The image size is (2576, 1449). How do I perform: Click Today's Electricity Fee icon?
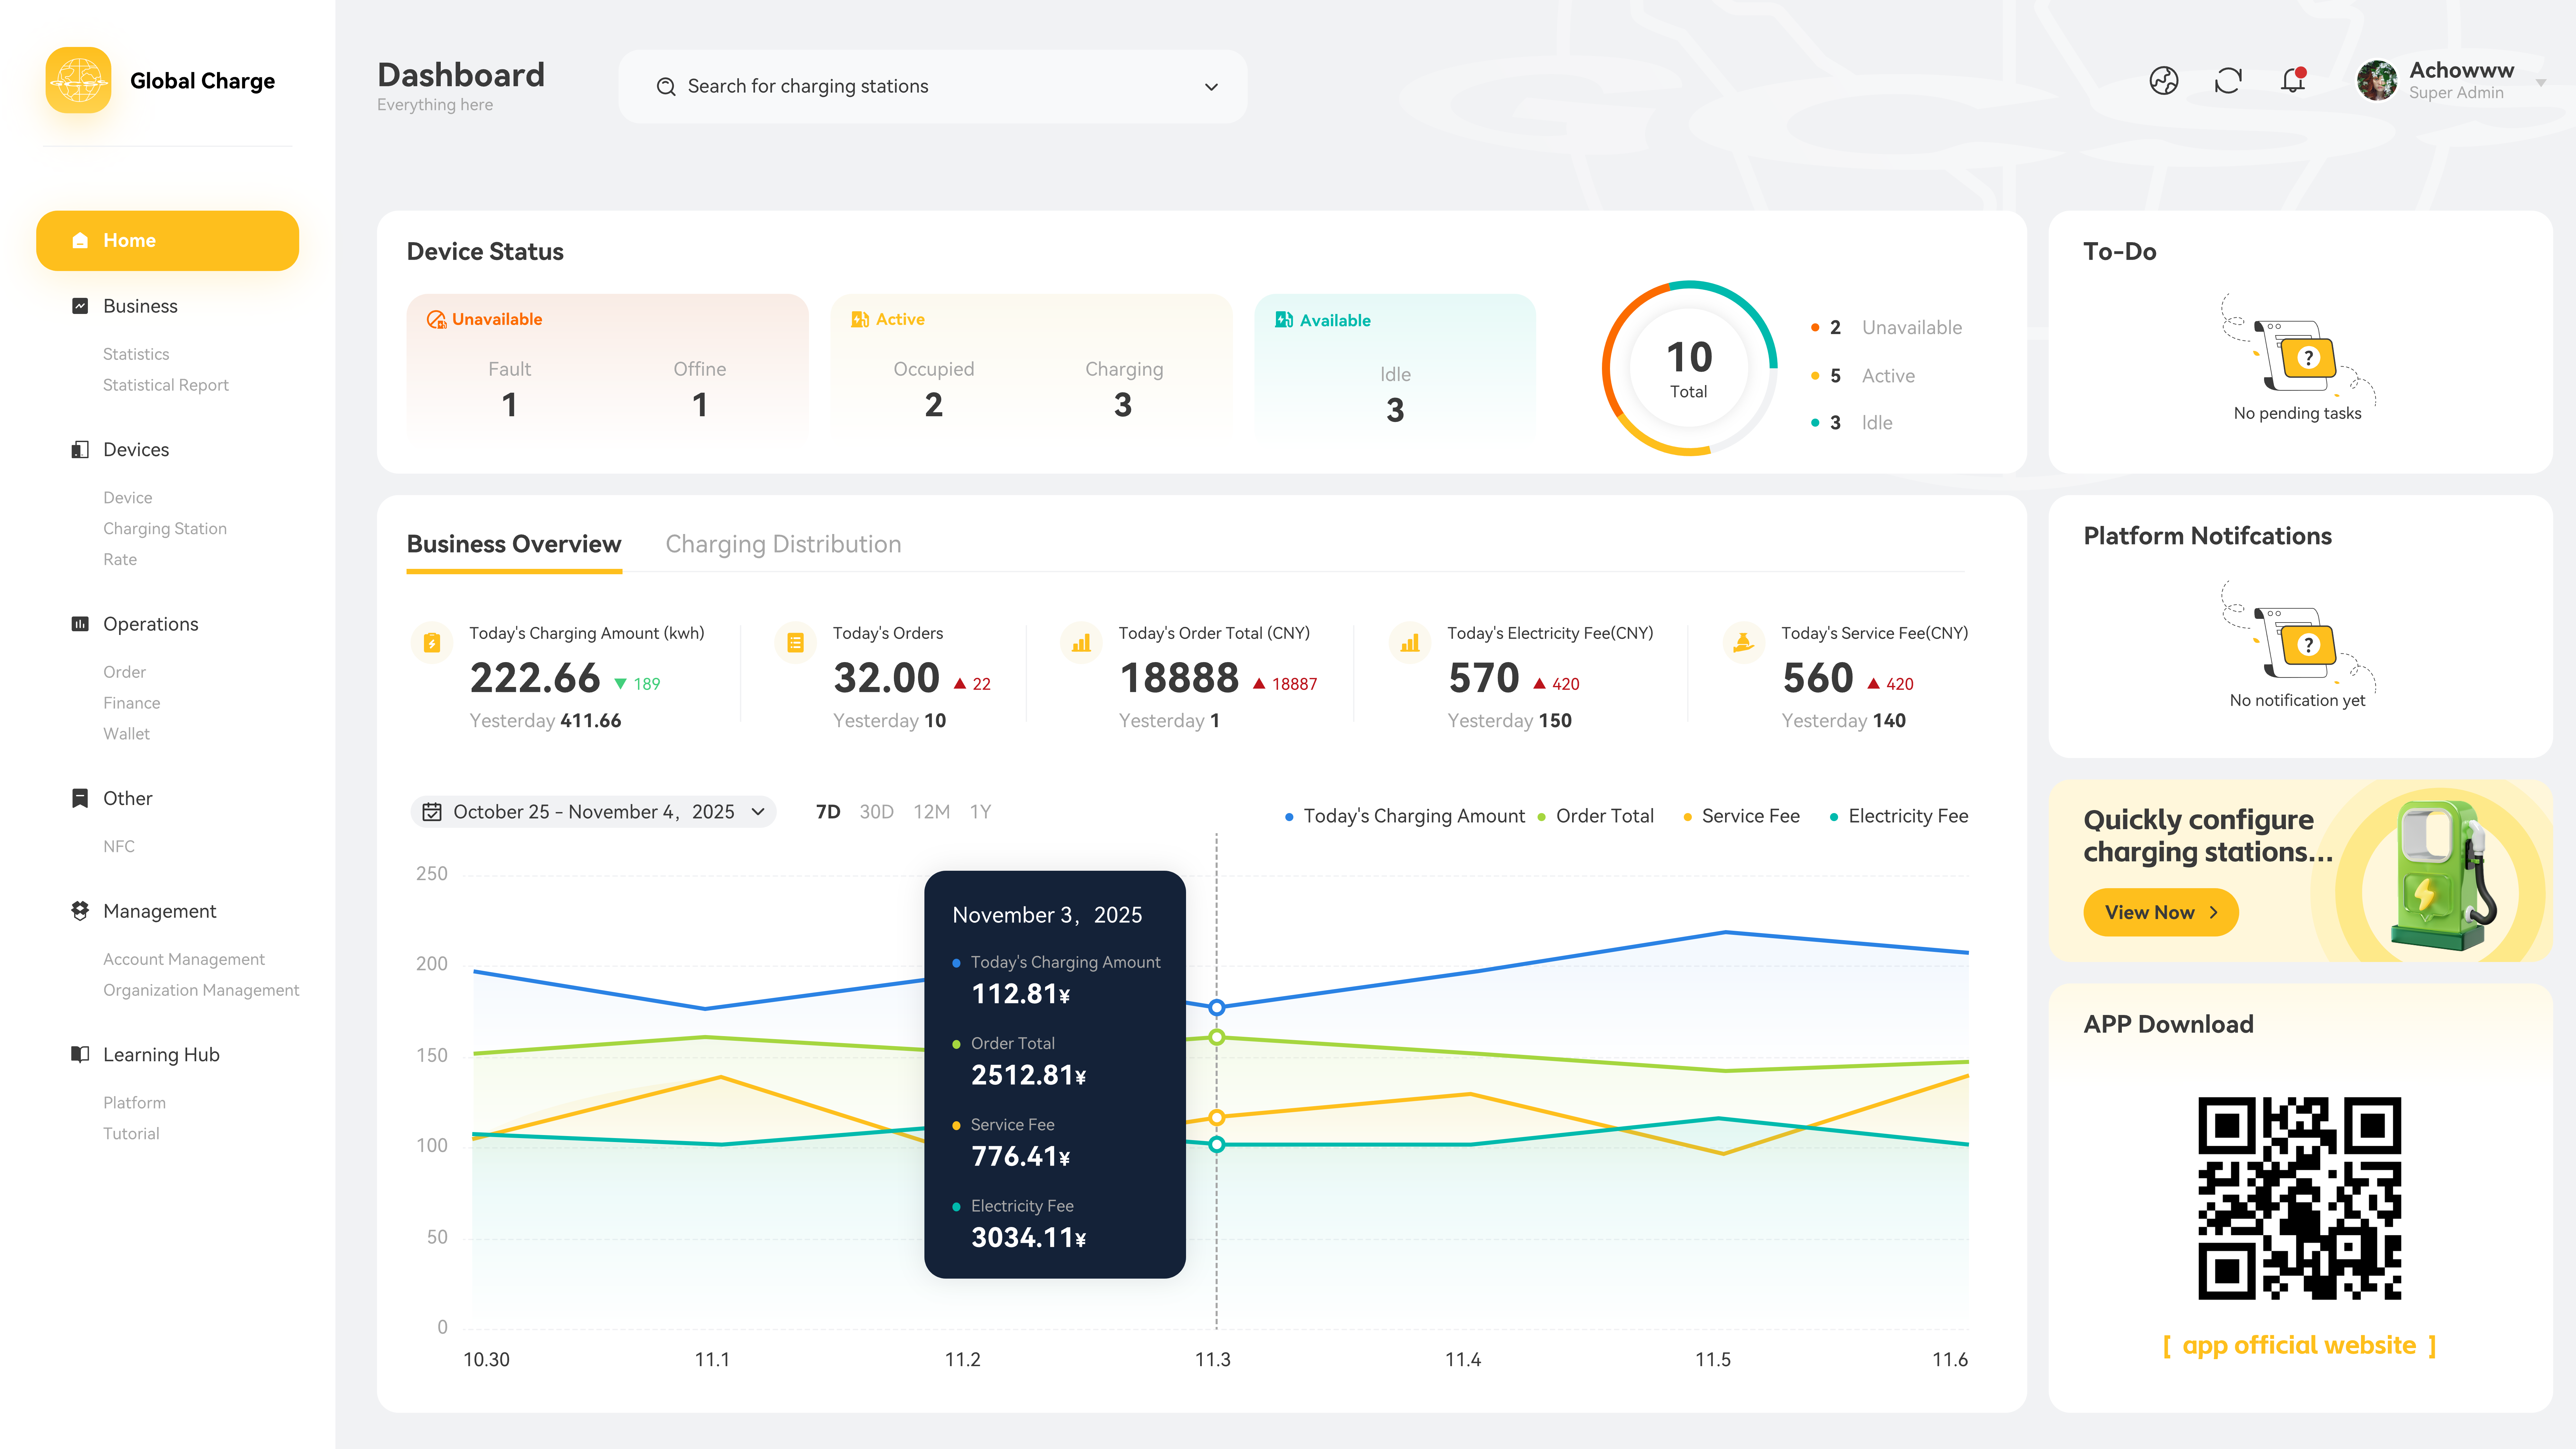coord(1410,643)
